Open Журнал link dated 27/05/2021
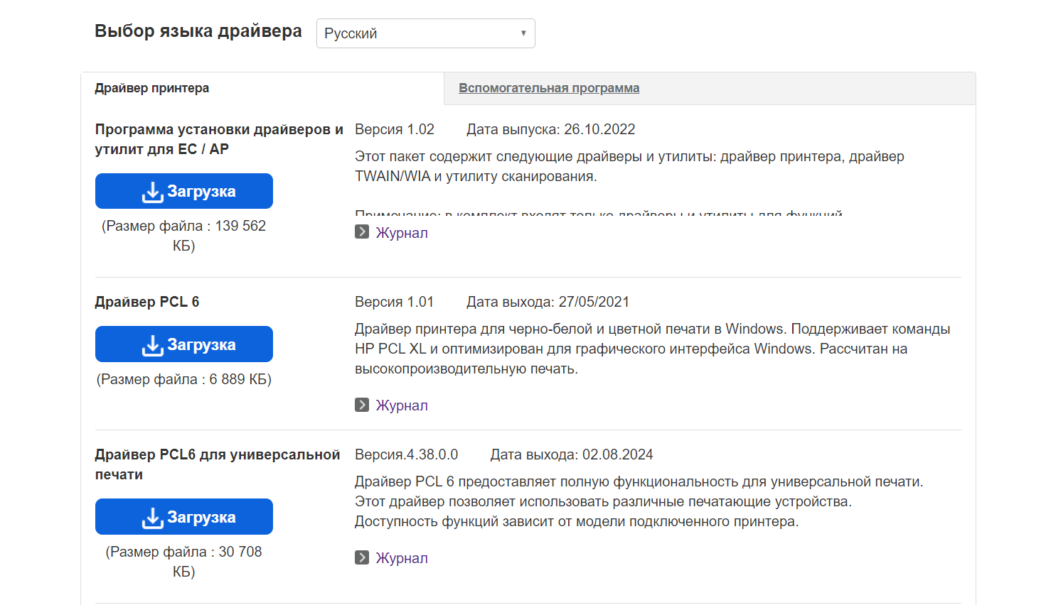Viewport: 1041px width, 605px height. tap(402, 405)
